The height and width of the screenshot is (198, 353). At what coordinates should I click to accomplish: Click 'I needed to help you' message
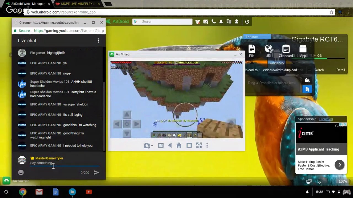(78, 145)
